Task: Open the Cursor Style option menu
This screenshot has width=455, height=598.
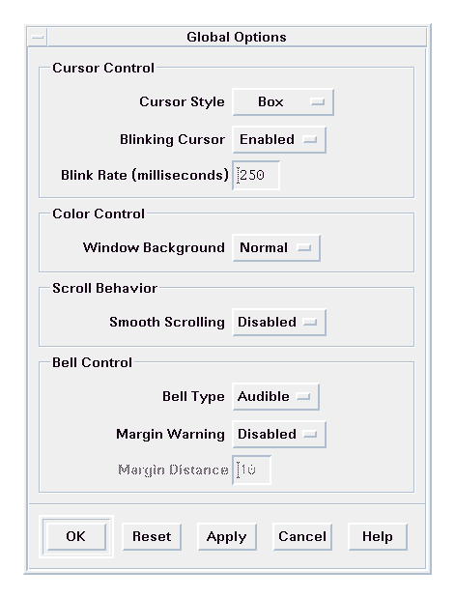Action: pos(283,102)
